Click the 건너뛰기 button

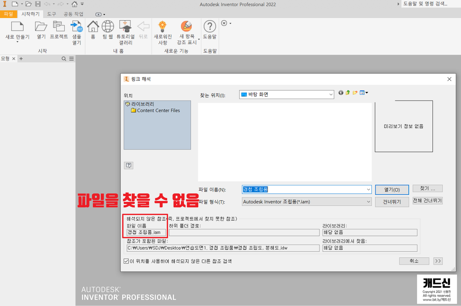click(x=392, y=202)
